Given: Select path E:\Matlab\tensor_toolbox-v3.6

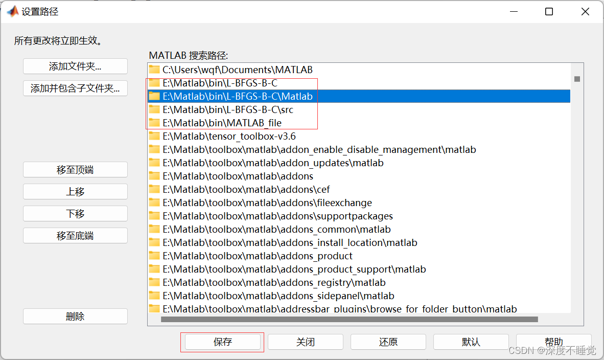Looking at the screenshot, I should click(x=229, y=136).
